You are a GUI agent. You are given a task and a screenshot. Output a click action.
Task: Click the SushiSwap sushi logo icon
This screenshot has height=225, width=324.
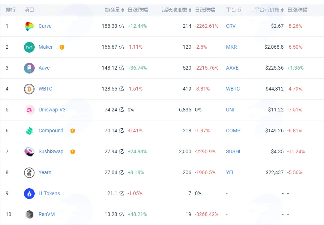click(x=29, y=152)
